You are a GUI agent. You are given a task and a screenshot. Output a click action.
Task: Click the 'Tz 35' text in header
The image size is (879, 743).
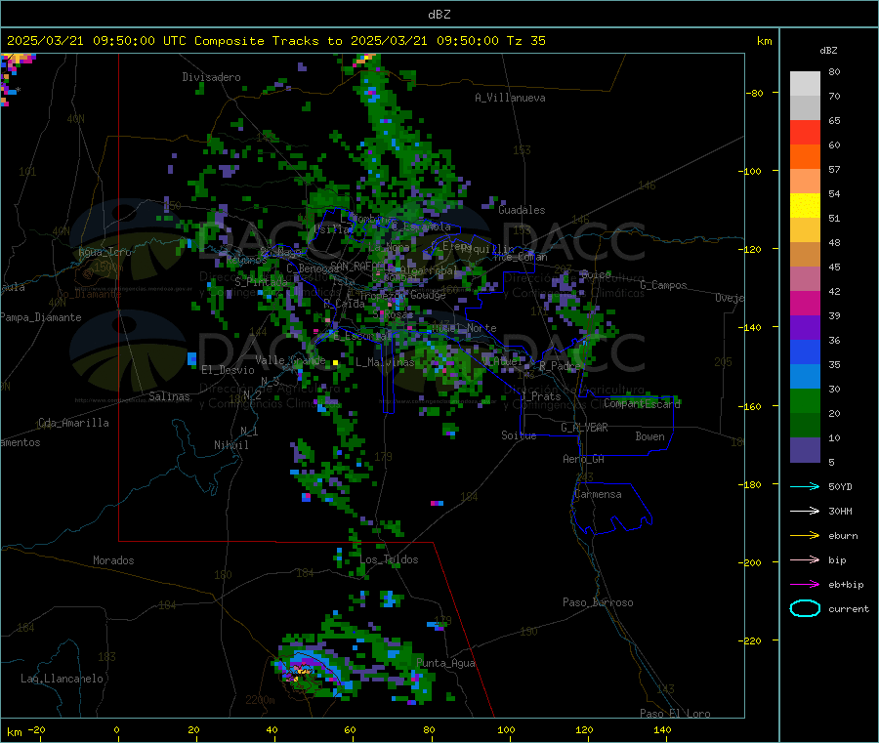click(525, 41)
